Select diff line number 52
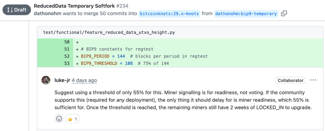 click(67, 56)
